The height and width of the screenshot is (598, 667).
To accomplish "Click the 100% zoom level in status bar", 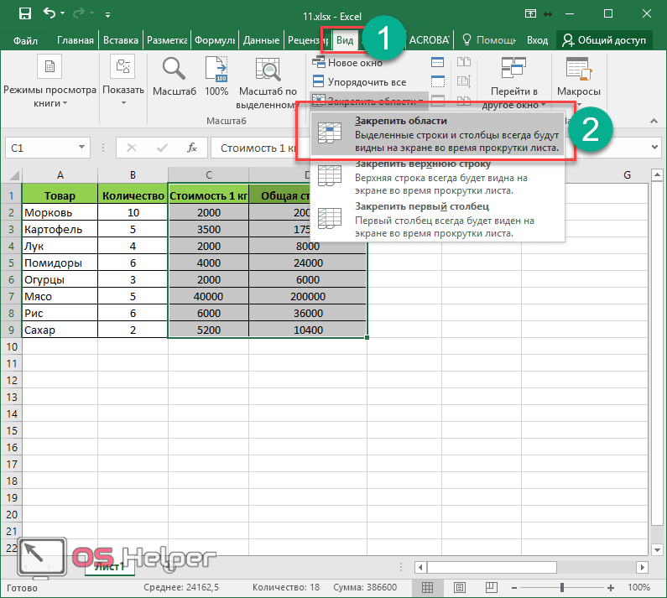I will pos(638,587).
